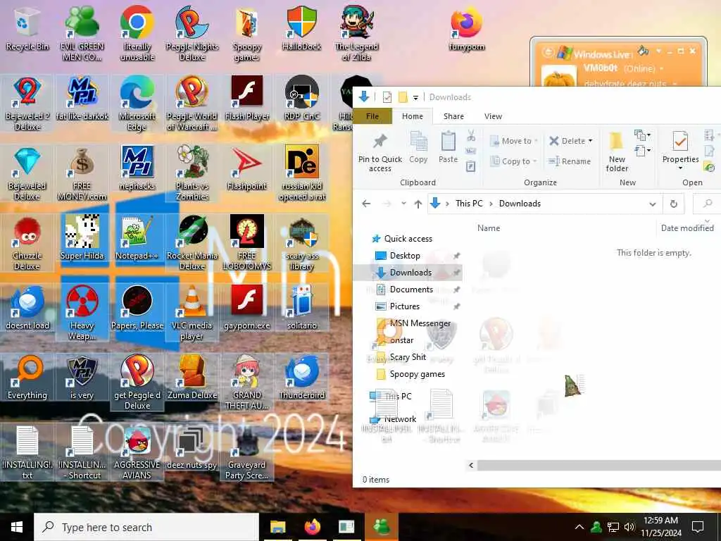The image size is (721, 541).
Task: Launch Peggle Nights Deluxe from desktop
Action: (x=192, y=33)
